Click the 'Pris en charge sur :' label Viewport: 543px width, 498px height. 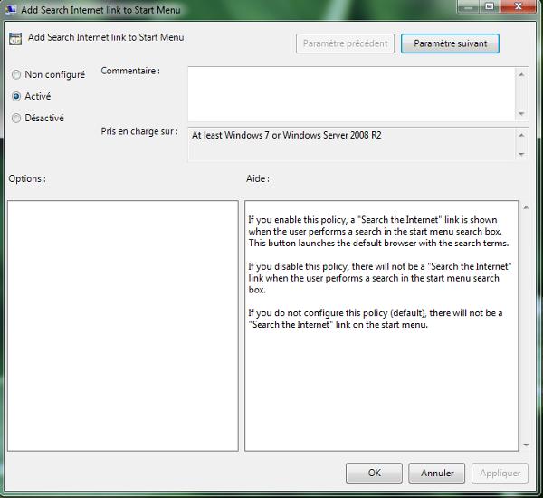(139, 131)
